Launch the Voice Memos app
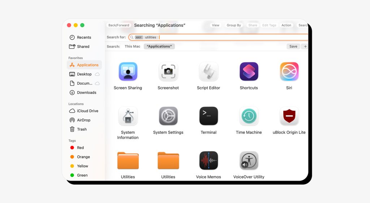The height and width of the screenshot is (203, 370). (x=208, y=160)
